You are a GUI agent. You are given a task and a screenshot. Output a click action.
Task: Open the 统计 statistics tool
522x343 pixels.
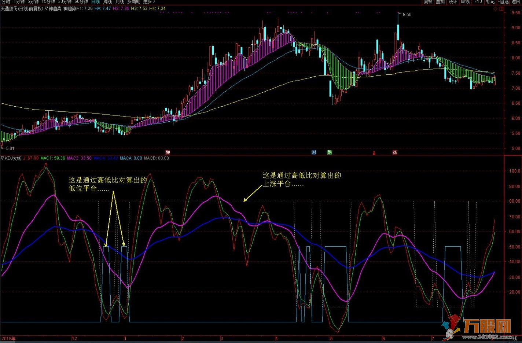453,2
